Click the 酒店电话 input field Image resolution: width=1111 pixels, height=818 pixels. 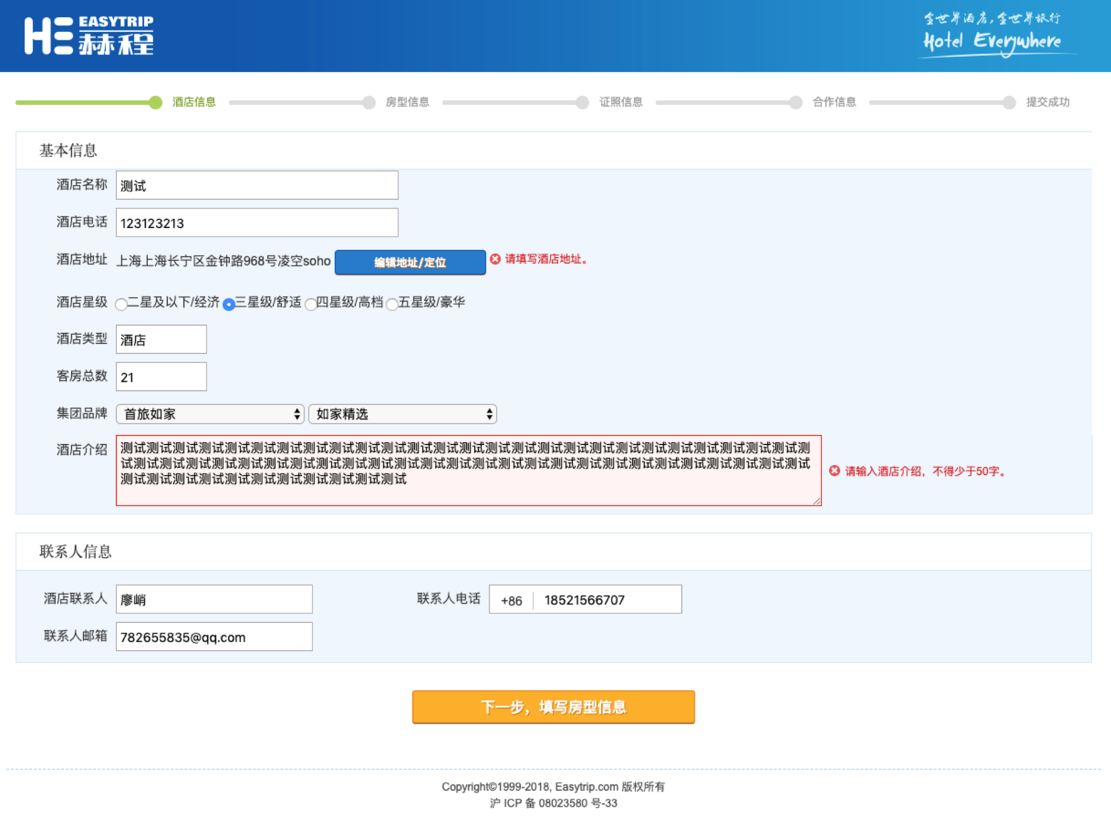click(257, 222)
